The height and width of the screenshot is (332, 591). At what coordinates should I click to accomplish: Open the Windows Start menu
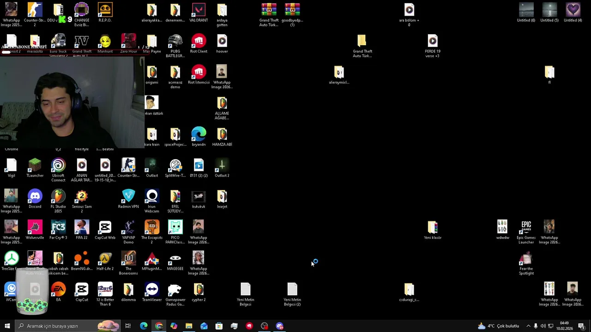pos(7,326)
